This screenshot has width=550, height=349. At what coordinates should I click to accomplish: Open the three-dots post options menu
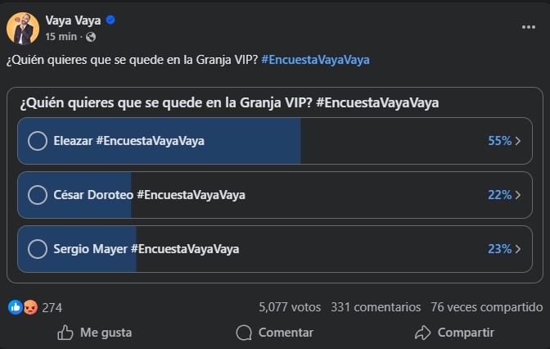(x=528, y=27)
